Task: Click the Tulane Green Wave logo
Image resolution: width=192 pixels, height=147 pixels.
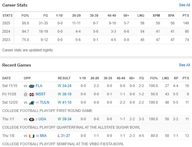Action: 32,102
